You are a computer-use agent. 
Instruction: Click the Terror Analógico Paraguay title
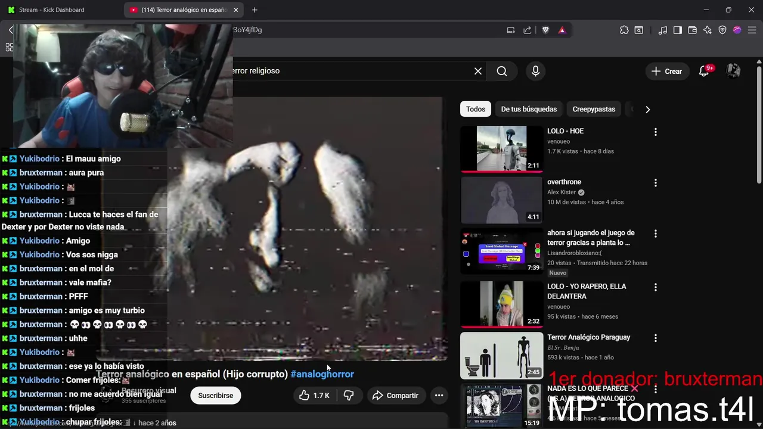[x=588, y=337]
